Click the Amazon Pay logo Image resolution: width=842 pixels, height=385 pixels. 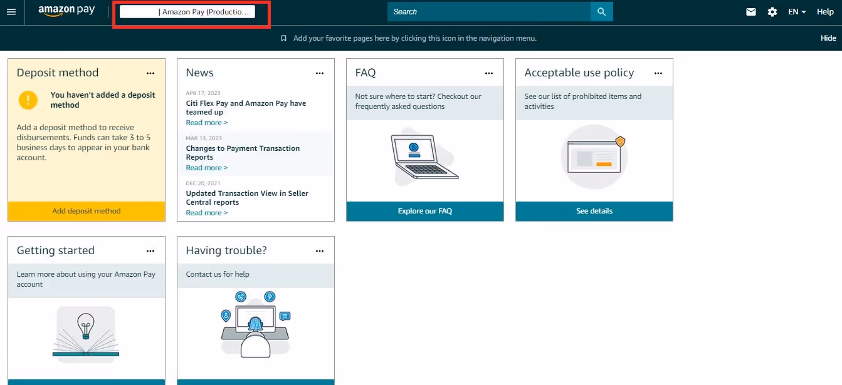pyautogui.click(x=66, y=10)
